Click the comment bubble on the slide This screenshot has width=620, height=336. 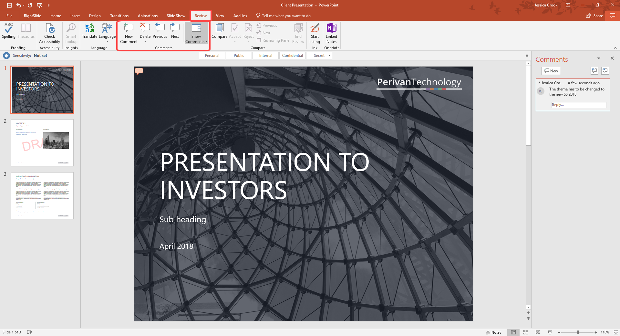pyautogui.click(x=139, y=71)
